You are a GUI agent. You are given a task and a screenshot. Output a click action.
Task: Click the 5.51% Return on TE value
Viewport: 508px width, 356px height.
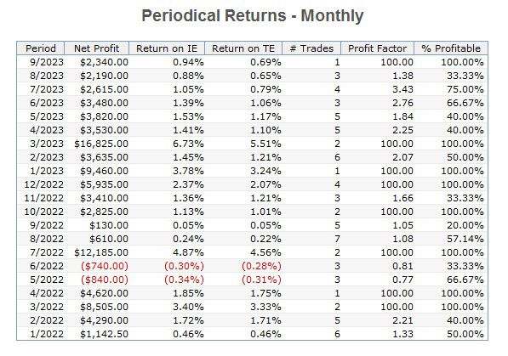(265, 144)
